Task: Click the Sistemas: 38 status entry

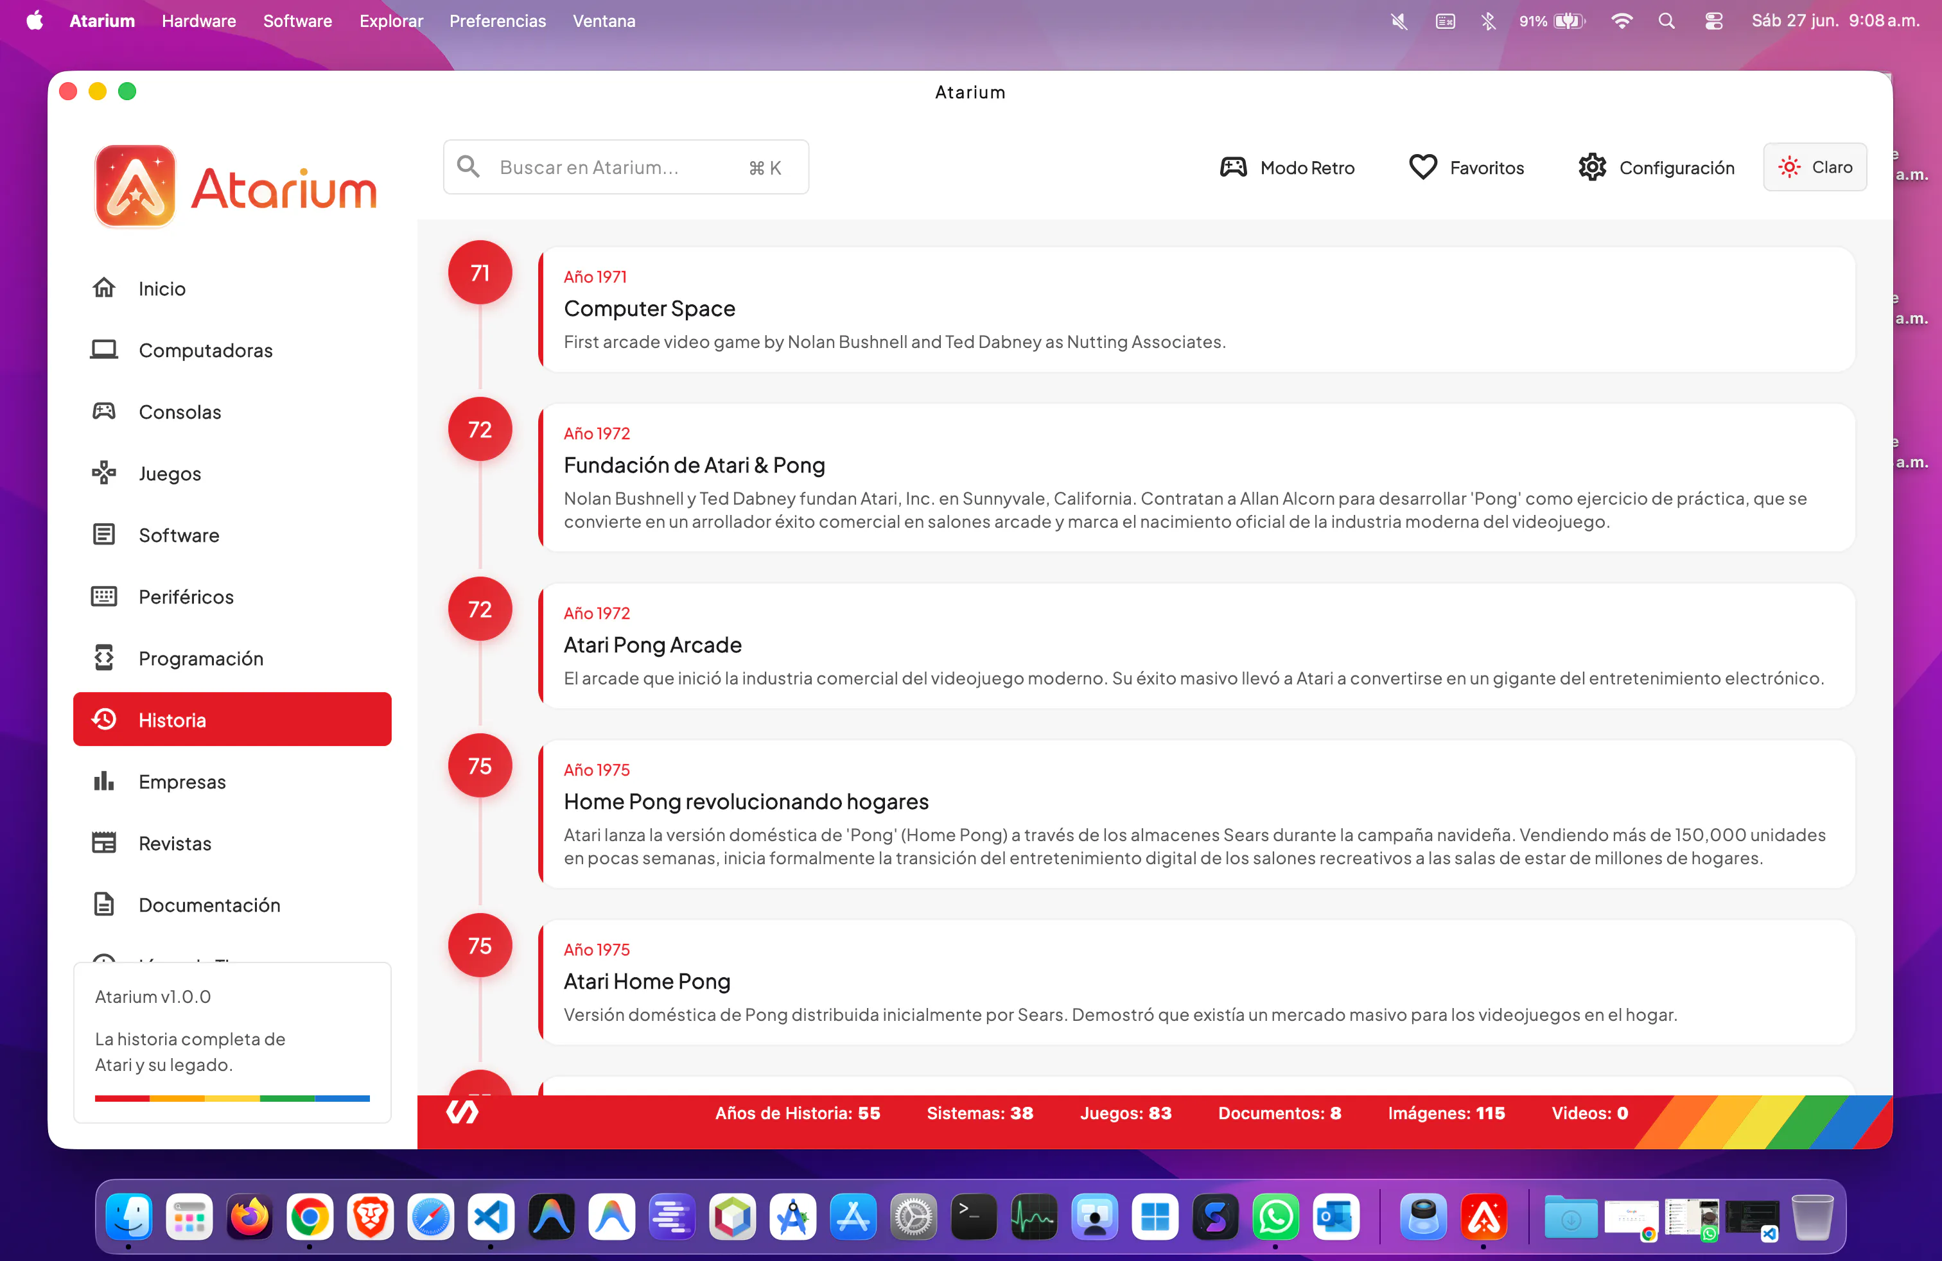Action: (x=979, y=1113)
